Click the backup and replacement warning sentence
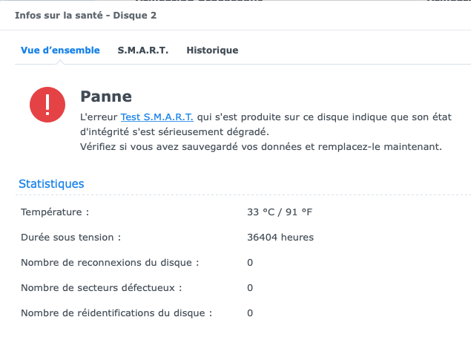471x340 pixels. (260, 146)
